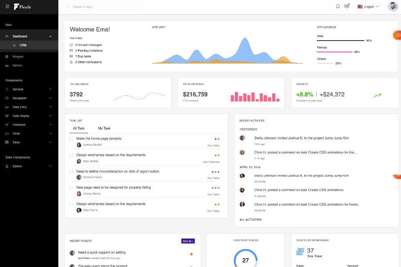Open the notifications bell icon
Viewport: 401px width, 267px height.
[x=338, y=6]
